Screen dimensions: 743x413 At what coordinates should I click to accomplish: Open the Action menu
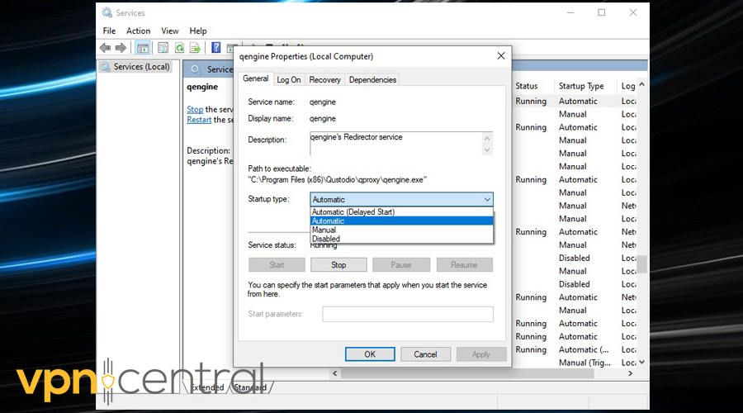pyautogui.click(x=138, y=31)
